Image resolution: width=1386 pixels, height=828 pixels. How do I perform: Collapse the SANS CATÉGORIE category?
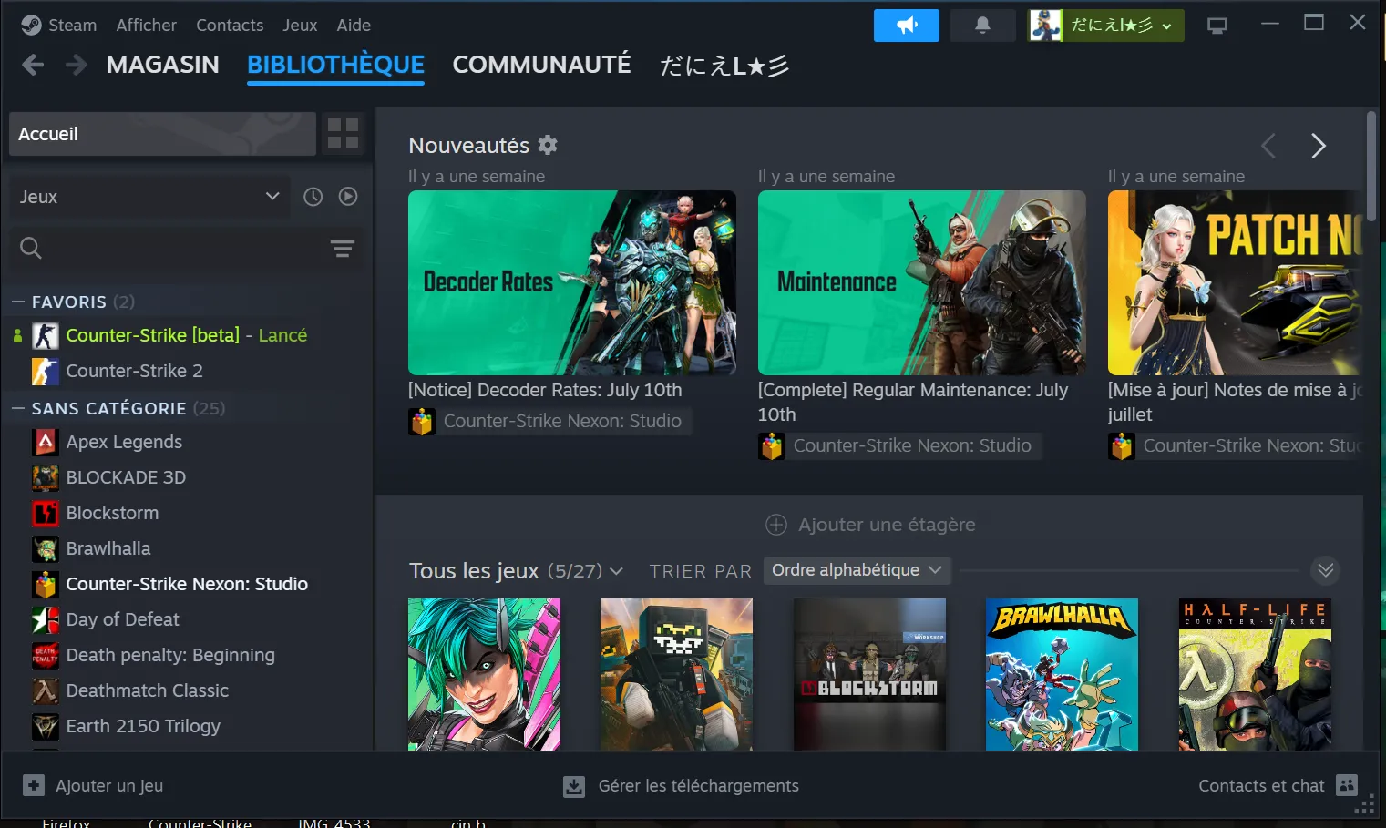point(17,408)
